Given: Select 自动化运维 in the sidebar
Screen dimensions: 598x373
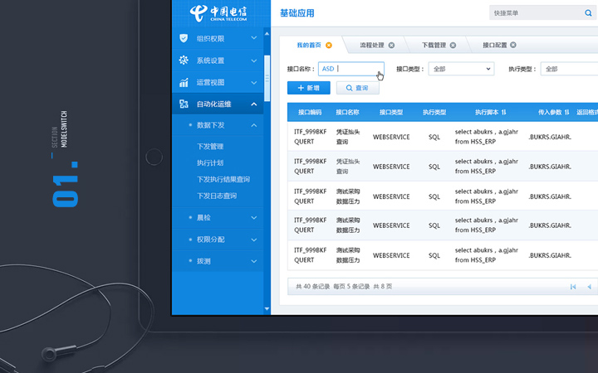Looking at the screenshot, I should point(218,104).
